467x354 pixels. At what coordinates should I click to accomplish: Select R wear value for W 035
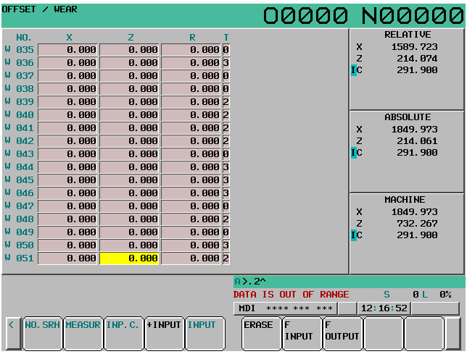[191, 50]
